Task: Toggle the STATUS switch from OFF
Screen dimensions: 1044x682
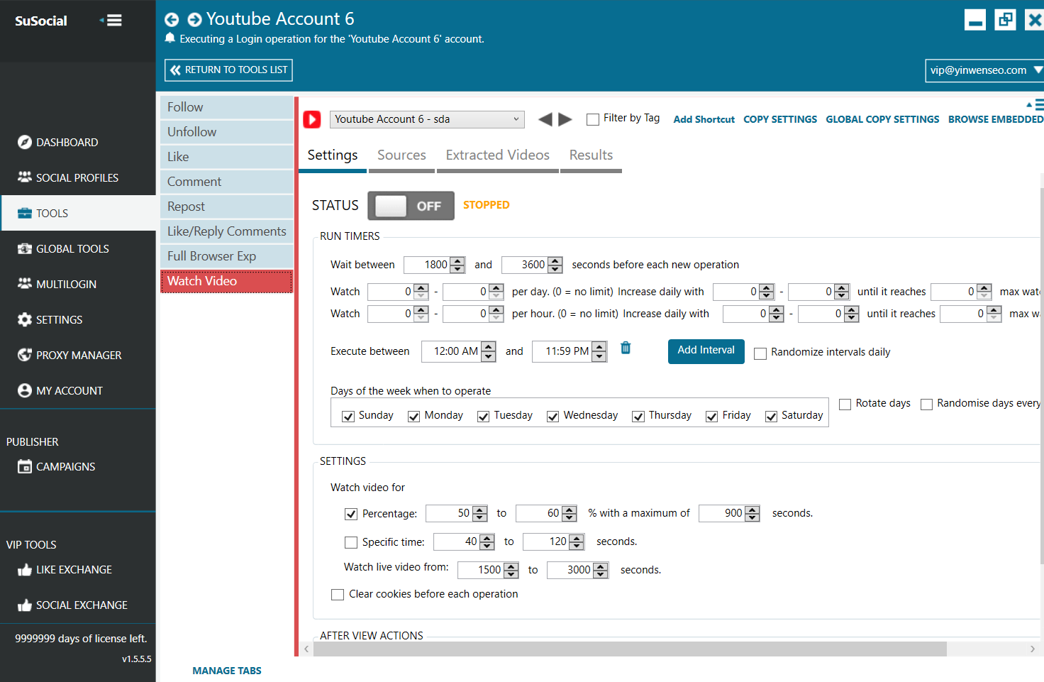Action: pyautogui.click(x=411, y=206)
